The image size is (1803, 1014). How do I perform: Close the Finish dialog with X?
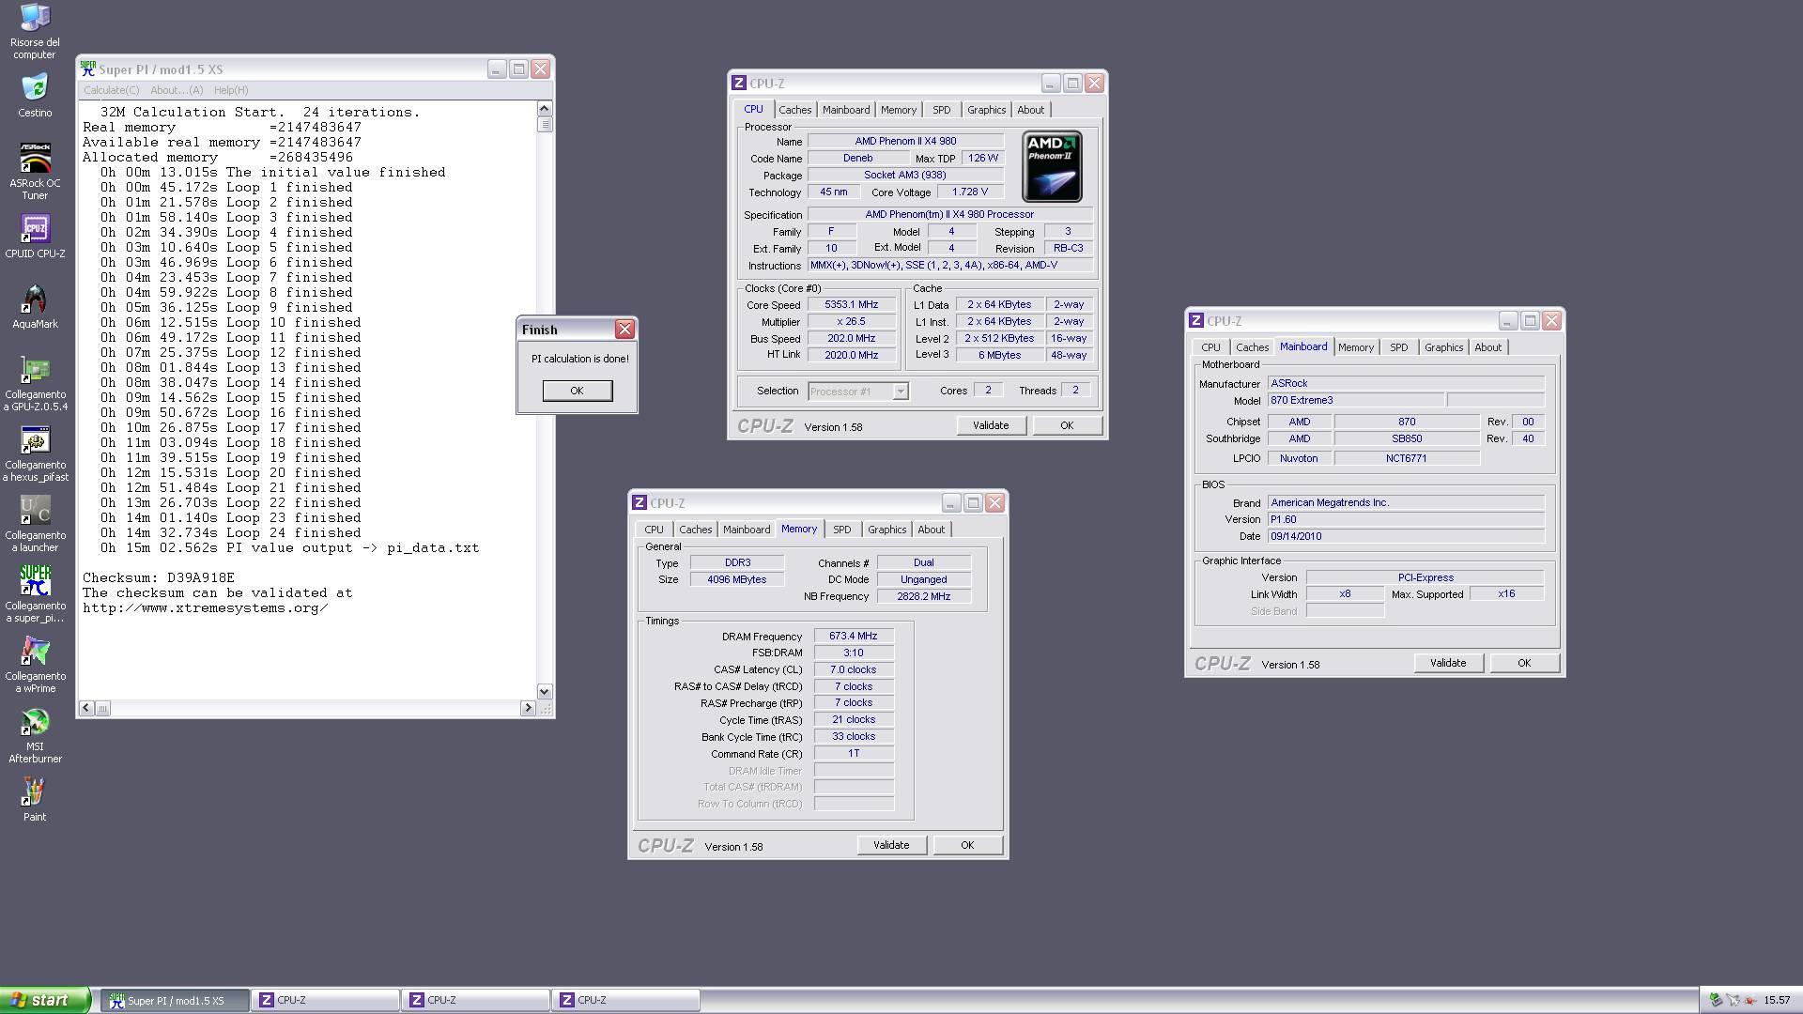point(624,330)
